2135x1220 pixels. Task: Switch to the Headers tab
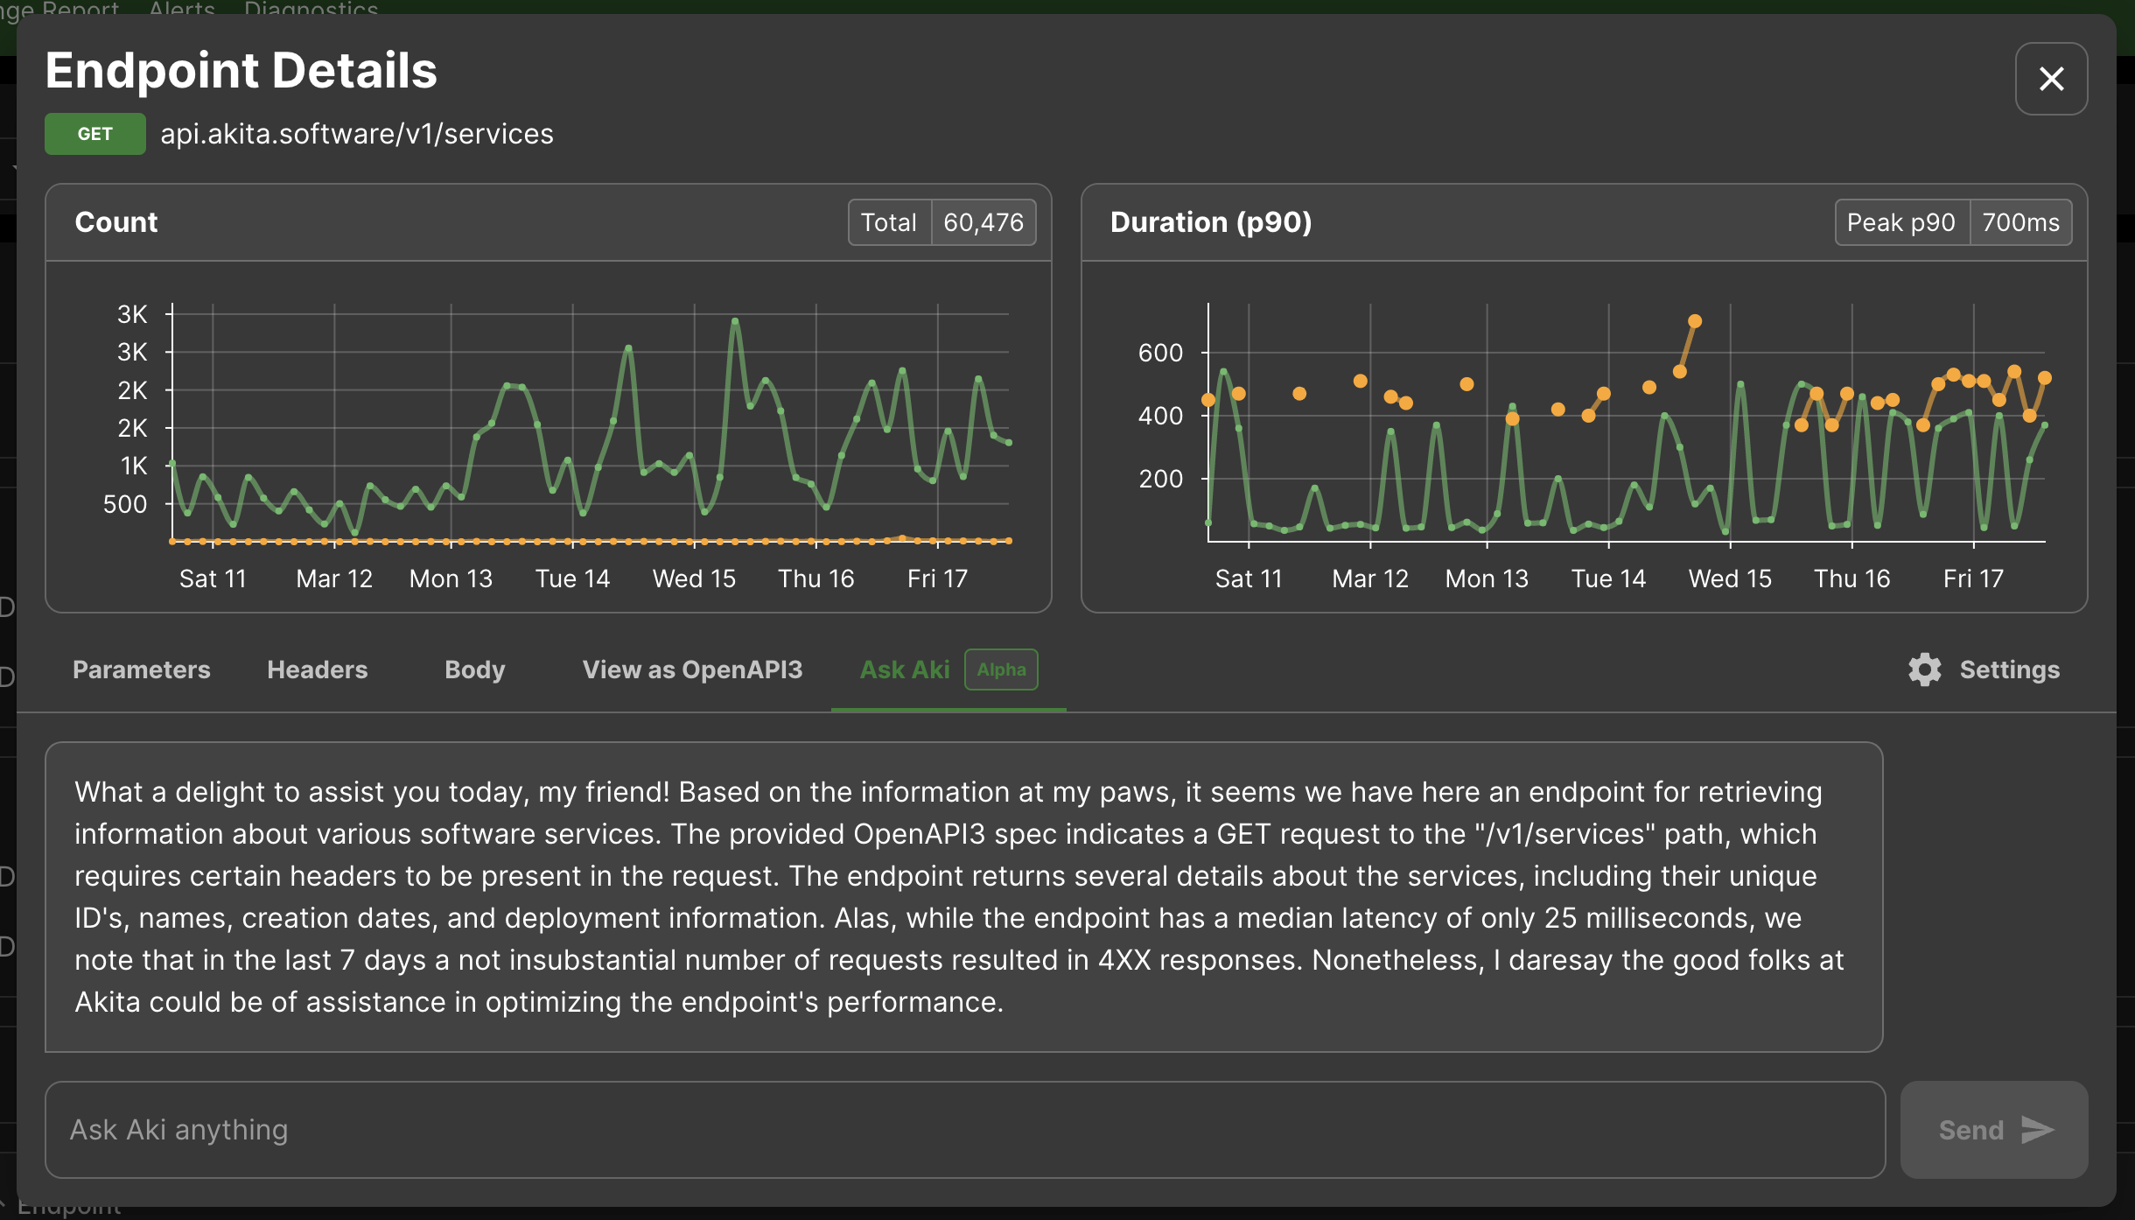pyautogui.click(x=318, y=670)
